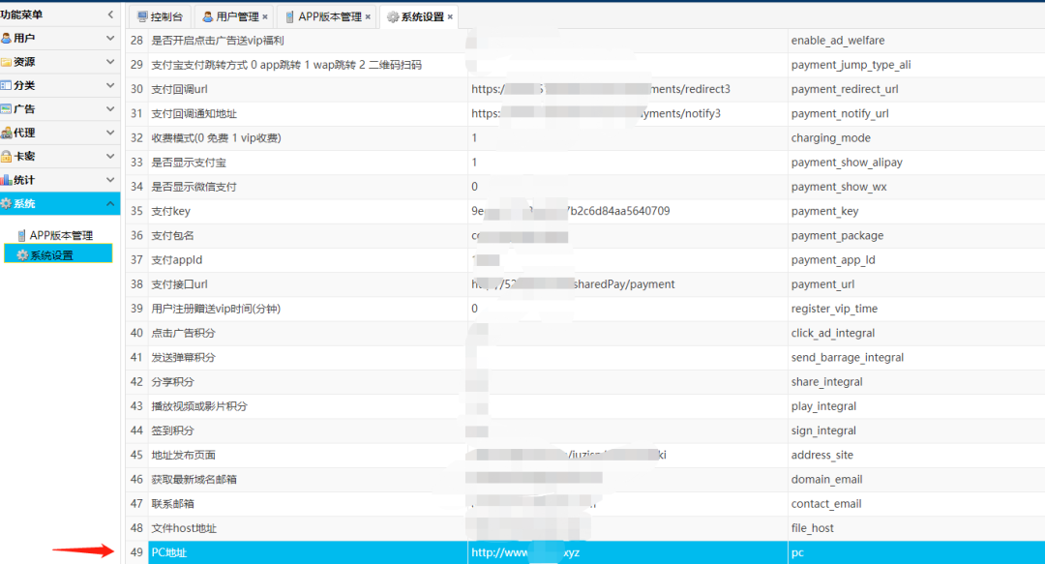
Task: Expand the 资源 menu section
Action: coord(109,62)
